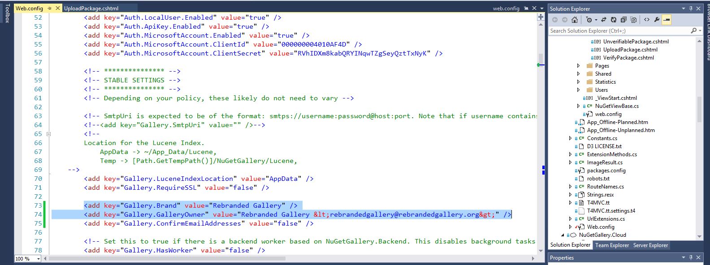710x265 pixels.
Task: Open Solution Explorer window position dropdown
Action: click(684, 9)
